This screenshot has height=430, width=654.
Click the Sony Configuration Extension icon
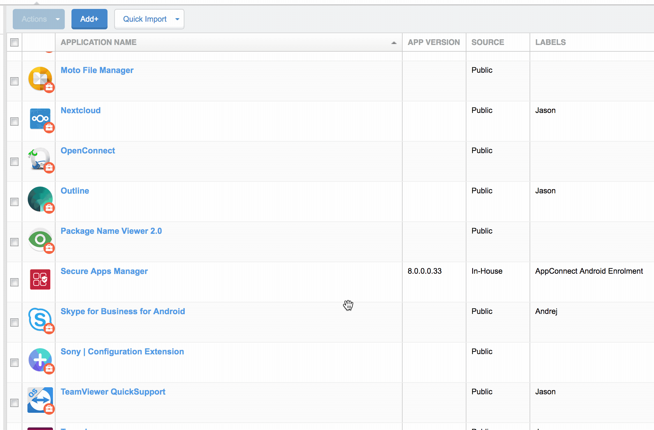tap(40, 360)
